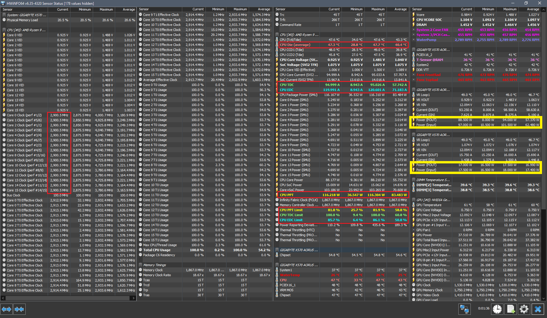
Task: Select the Memory Controller Clock row
Action: (342, 205)
